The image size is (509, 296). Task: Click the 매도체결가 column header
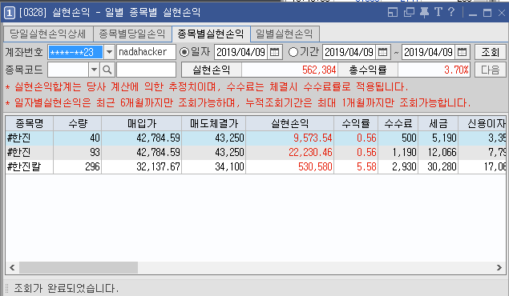pyautogui.click(x=214, y=123)
